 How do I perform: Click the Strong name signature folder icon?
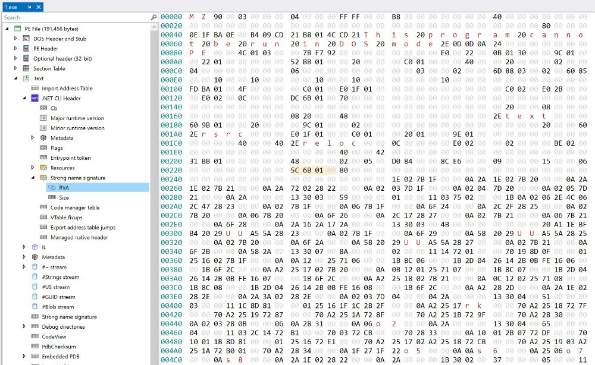click(x=43, y=177)
